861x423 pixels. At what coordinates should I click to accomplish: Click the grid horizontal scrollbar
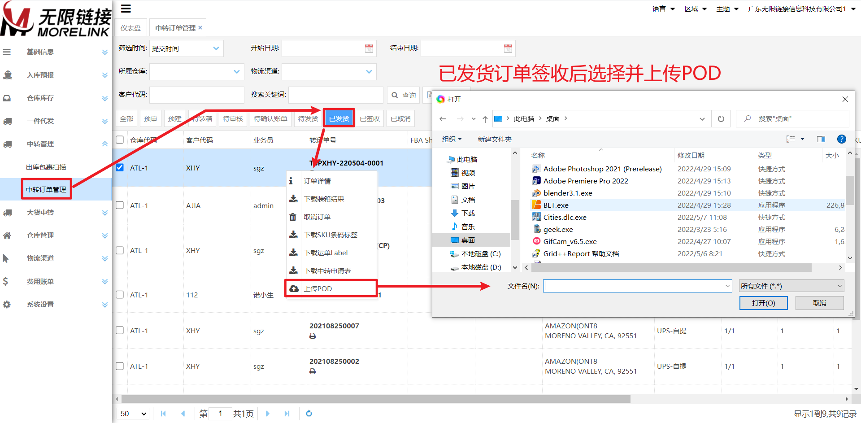click(x=376, y=399)
